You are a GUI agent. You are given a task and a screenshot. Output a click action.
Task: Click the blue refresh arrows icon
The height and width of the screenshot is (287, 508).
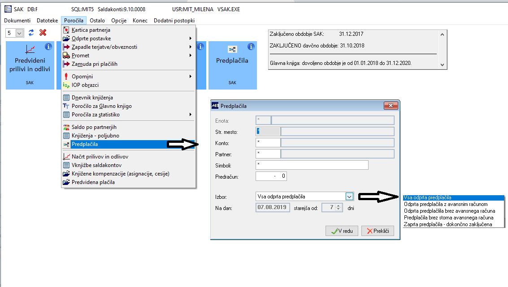click(31, 33)
